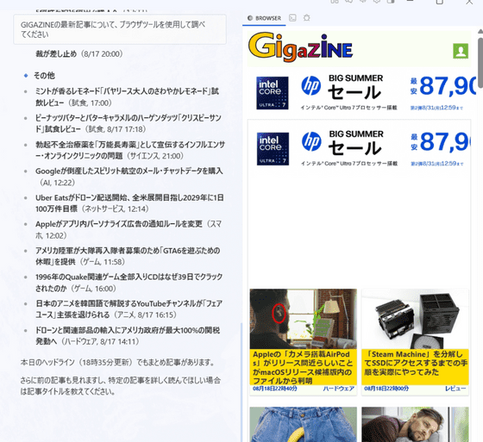
Task: Click the '1996年のQuake関連ゲーム' list item
Action: (x=129, y=283)
